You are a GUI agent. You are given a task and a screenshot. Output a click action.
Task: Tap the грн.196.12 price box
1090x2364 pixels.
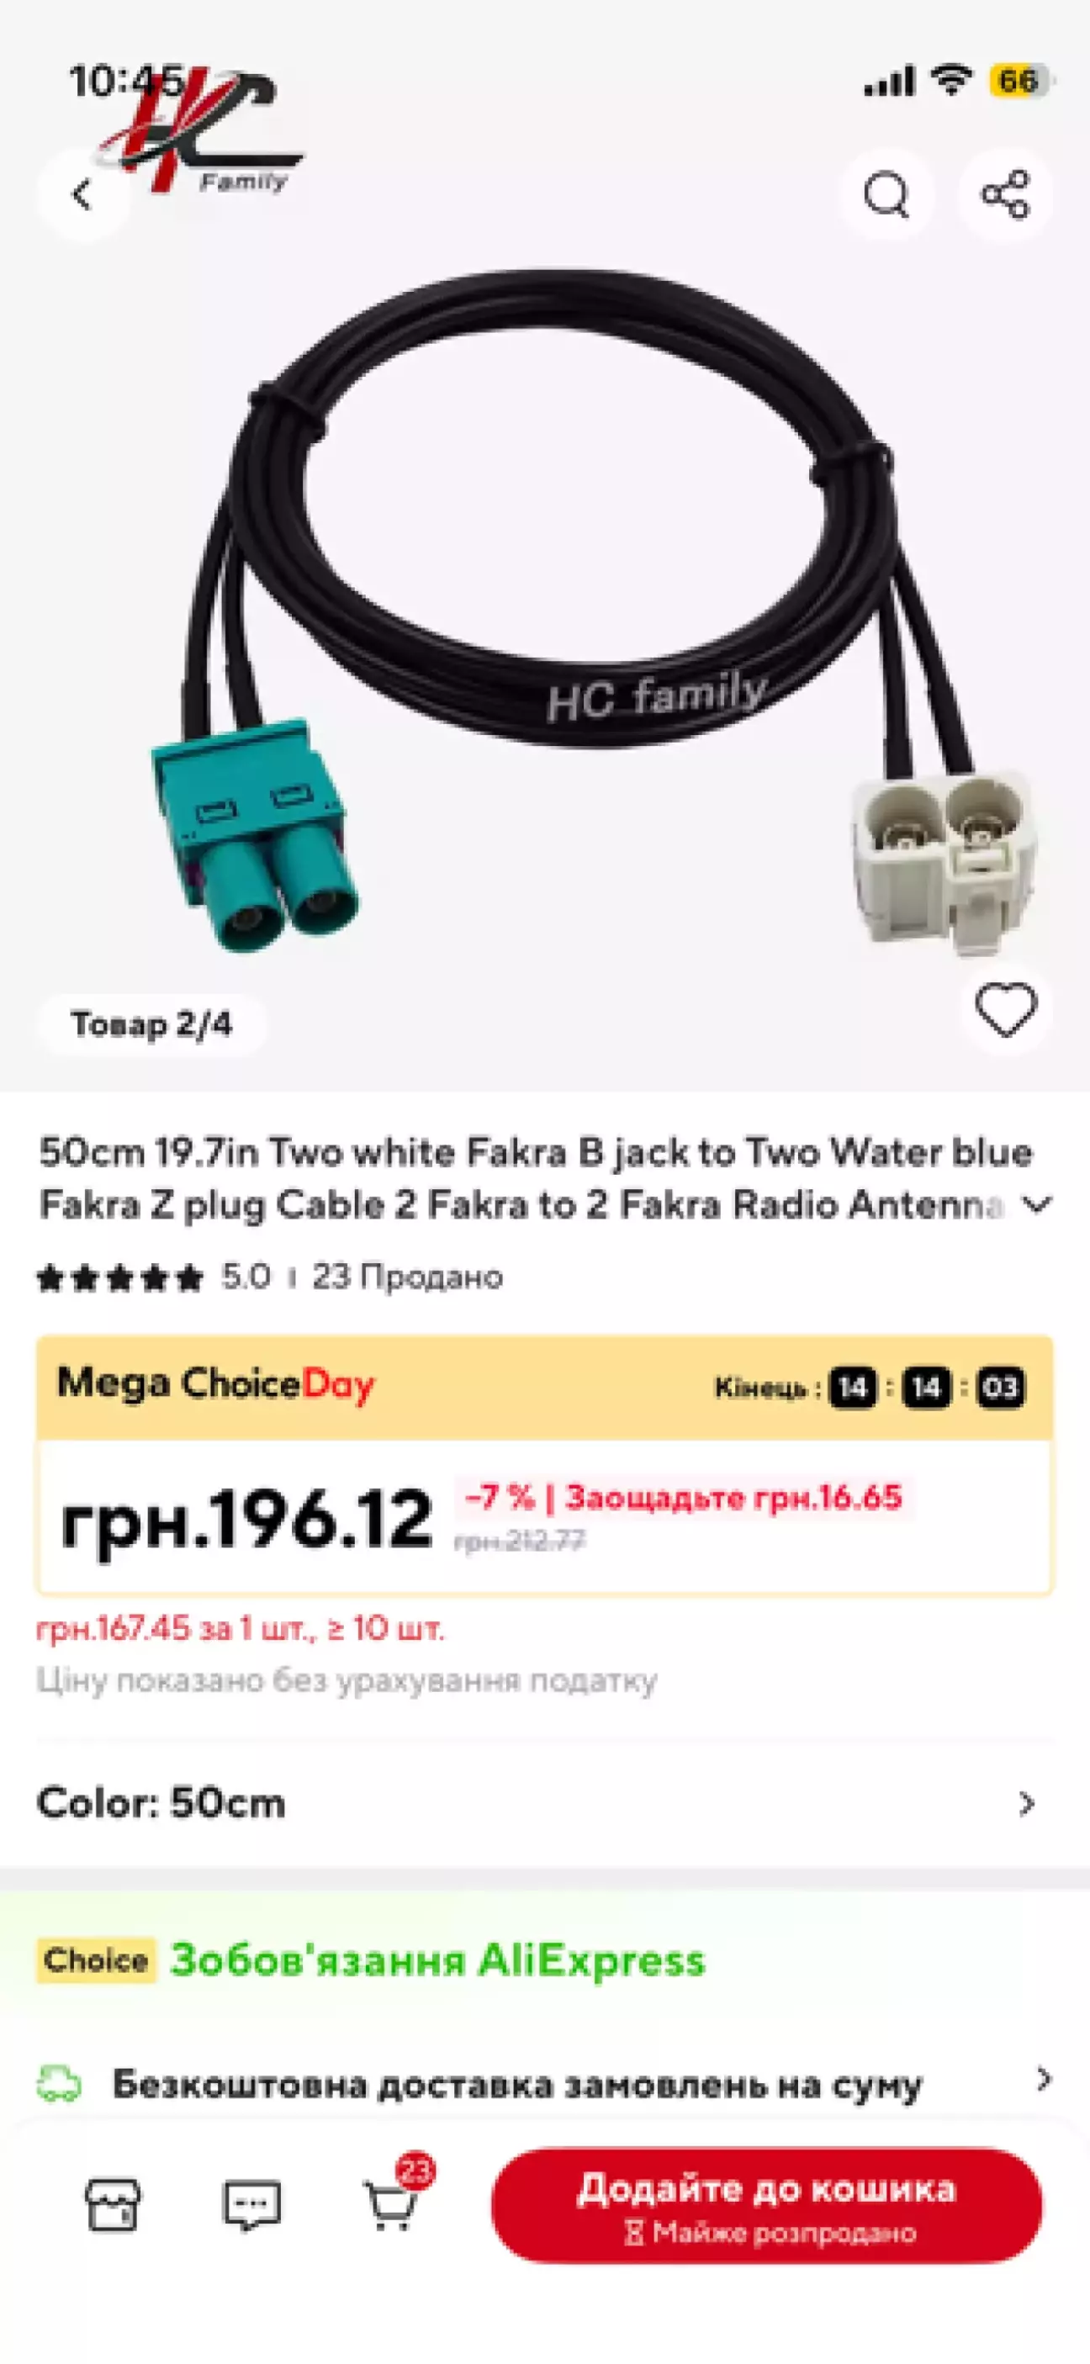(545, 1518)
